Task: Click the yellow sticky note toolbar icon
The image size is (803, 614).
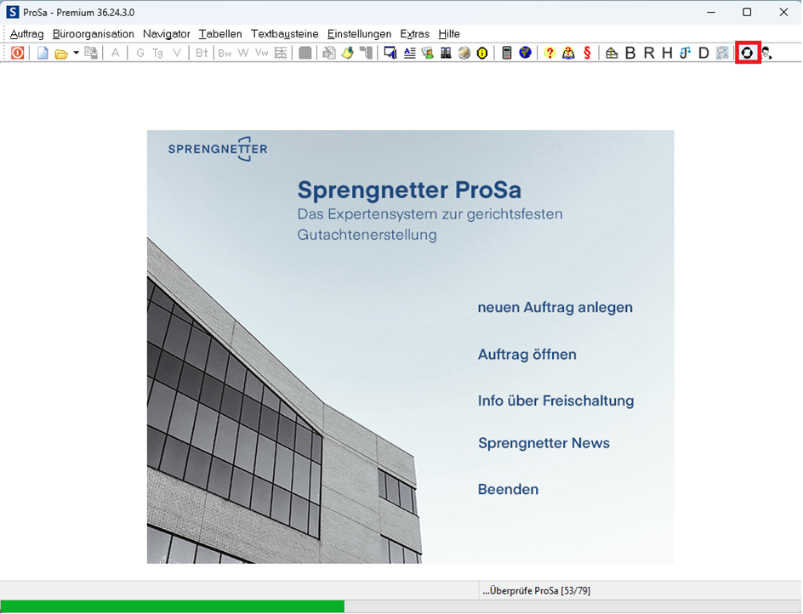Action: pos(348,53)
